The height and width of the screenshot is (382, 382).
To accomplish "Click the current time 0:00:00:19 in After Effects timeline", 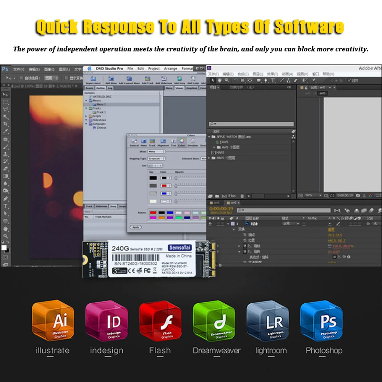I will click(221, 209).
